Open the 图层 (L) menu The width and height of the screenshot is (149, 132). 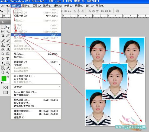(37, 6)
